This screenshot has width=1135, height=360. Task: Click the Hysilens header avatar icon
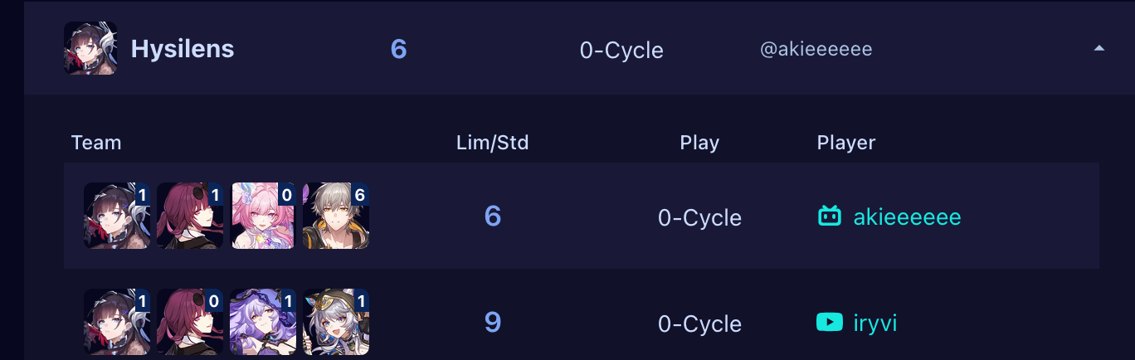(90, 49)
